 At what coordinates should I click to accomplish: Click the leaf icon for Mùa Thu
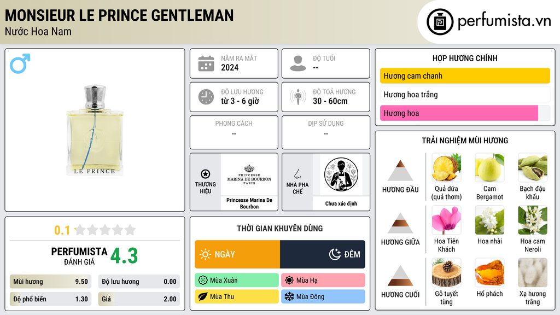click(203, 296)
